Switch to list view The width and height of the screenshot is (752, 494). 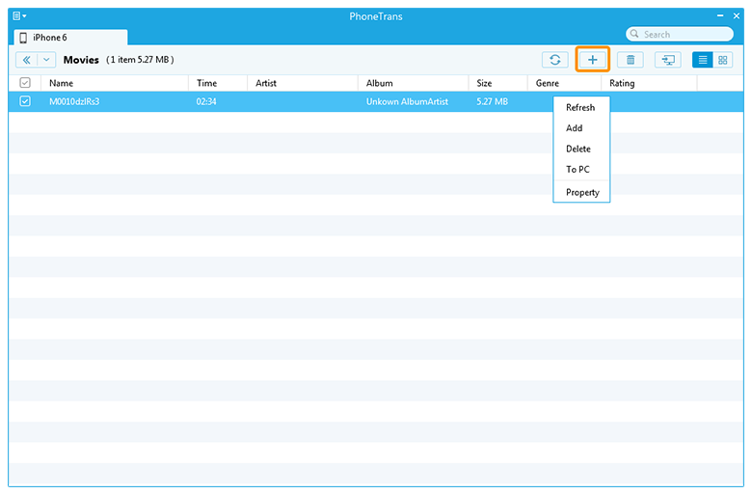(x=703, y=60)
